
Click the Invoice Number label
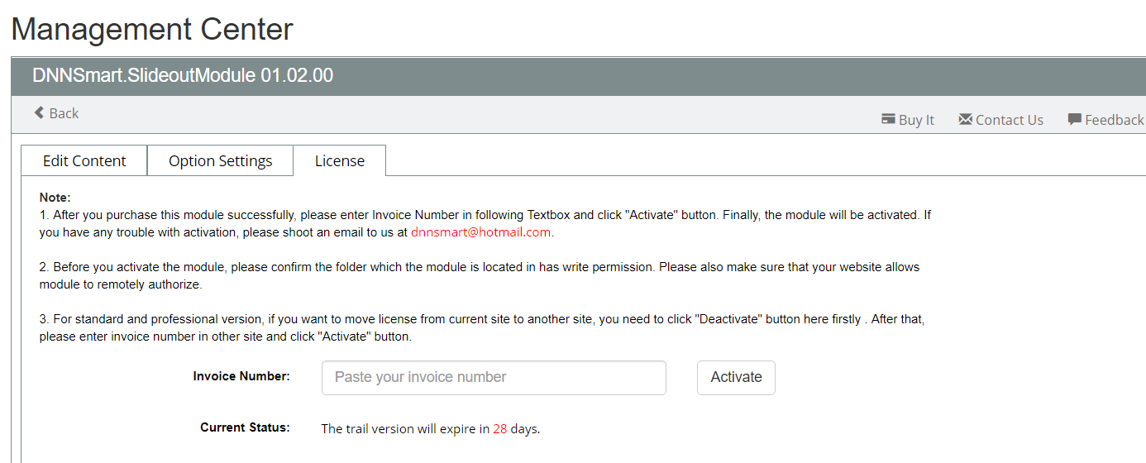(241, 376)
